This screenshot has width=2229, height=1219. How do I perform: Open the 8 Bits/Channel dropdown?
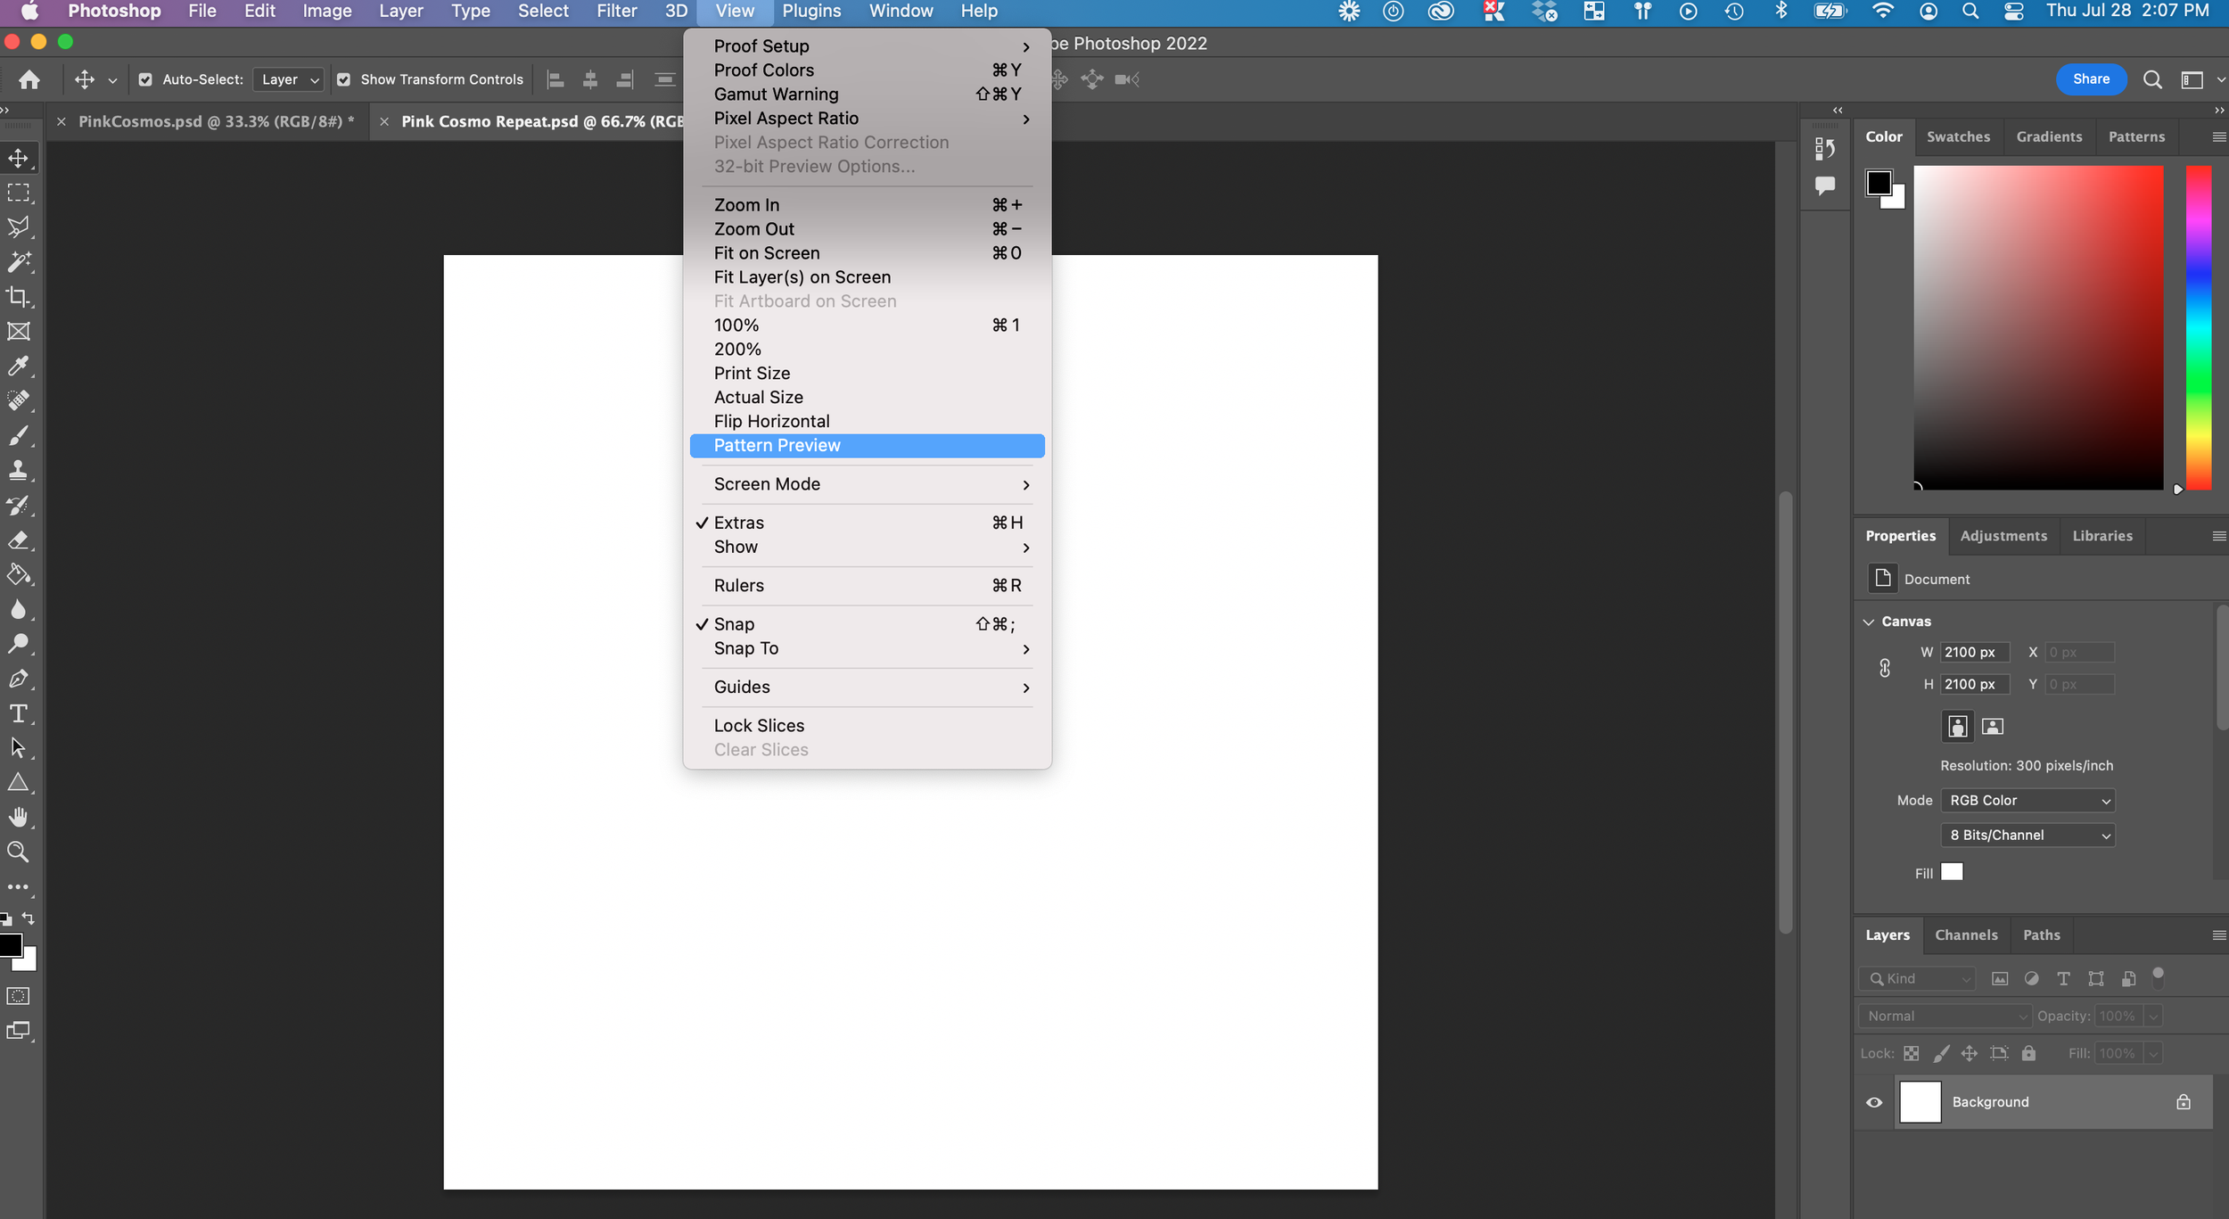2027,836
